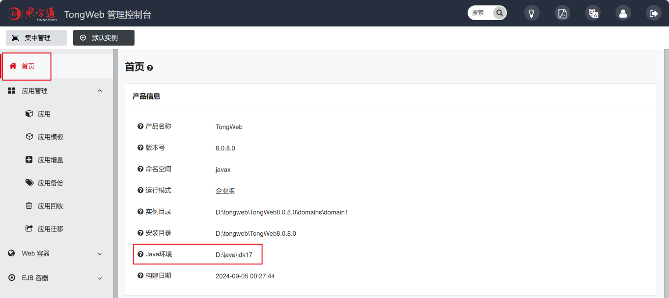
Task: Click namespace value javax
Action: tap(223, 170)
